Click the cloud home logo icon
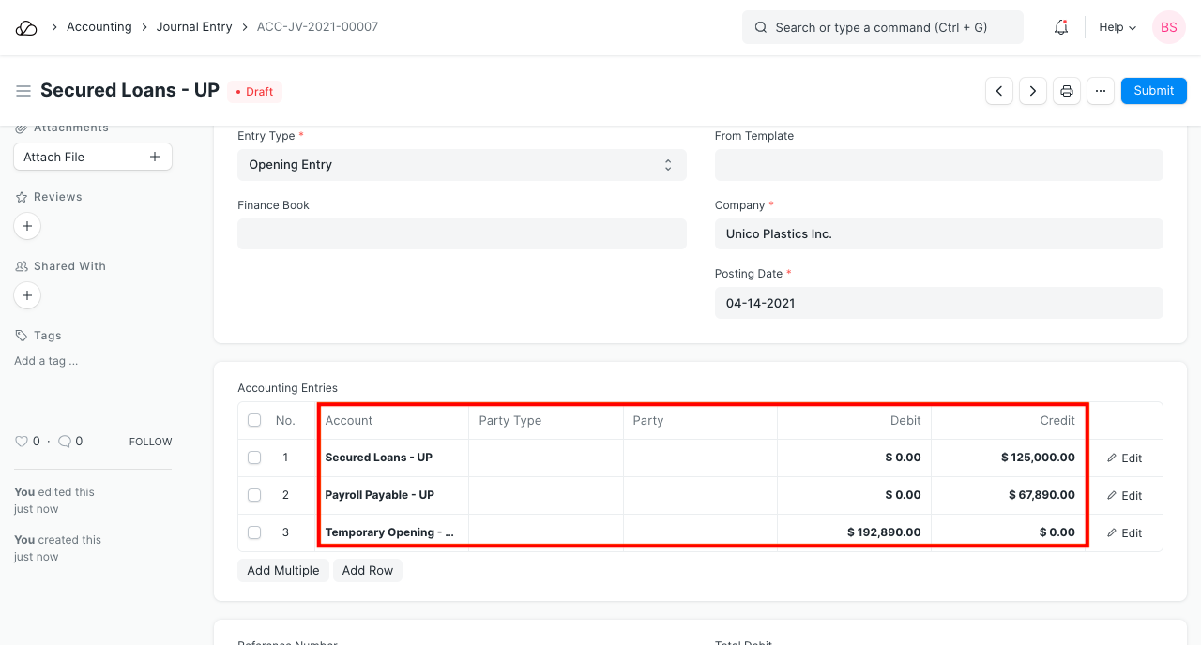Screen dimensions: 1201x645 tap(26, 28)
